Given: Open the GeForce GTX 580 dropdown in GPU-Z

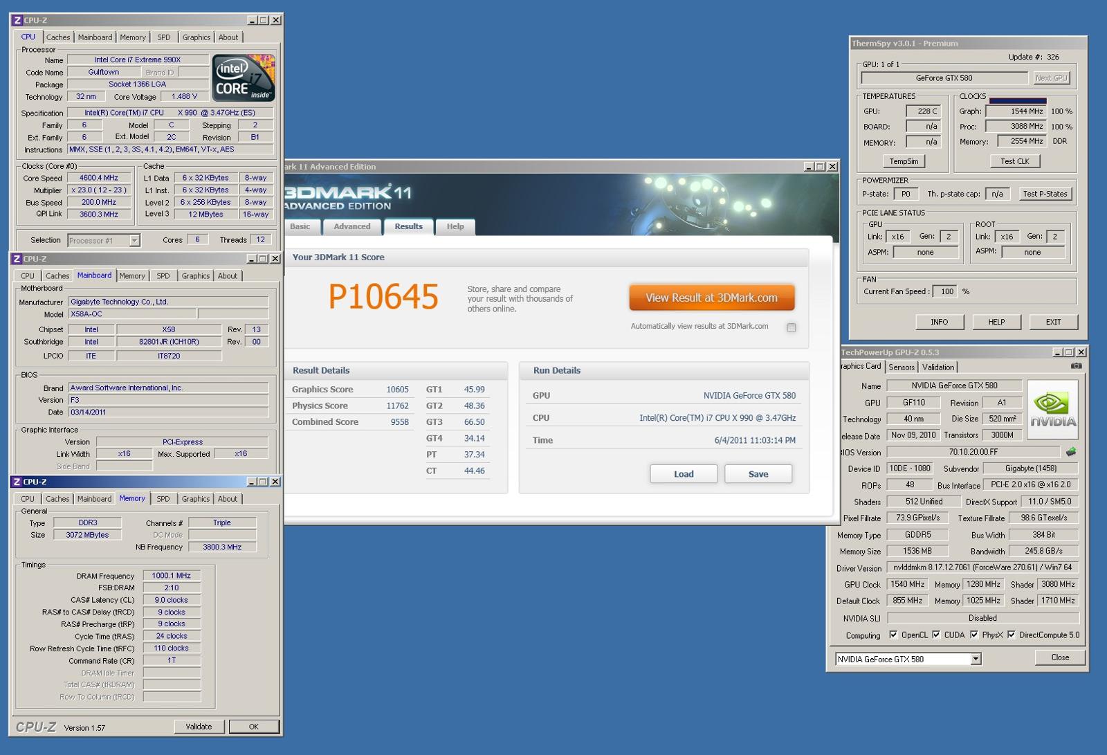Looking at the screenshot, I should click(x=976, y=660).
